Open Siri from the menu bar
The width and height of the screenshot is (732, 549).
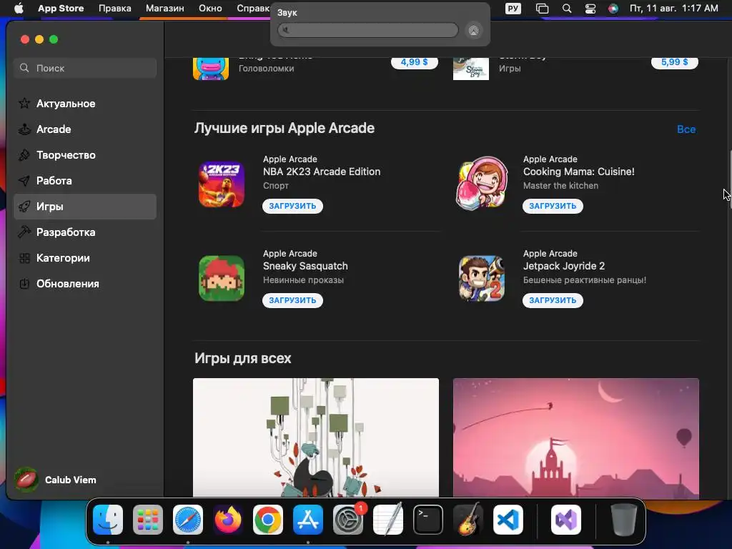[x=613, y=9]
